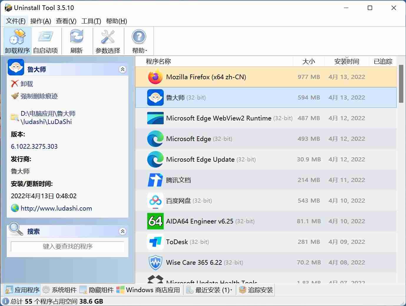The height and width of the screenshot is (306, 406).
Task: Collapse the 搜索 search panel
Action: [x=122, y=231]
